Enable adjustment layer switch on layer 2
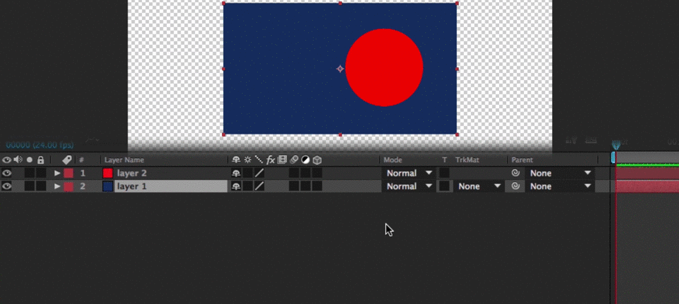The height and width of the screenshot is (304, 679). click(x=306, y=173)
